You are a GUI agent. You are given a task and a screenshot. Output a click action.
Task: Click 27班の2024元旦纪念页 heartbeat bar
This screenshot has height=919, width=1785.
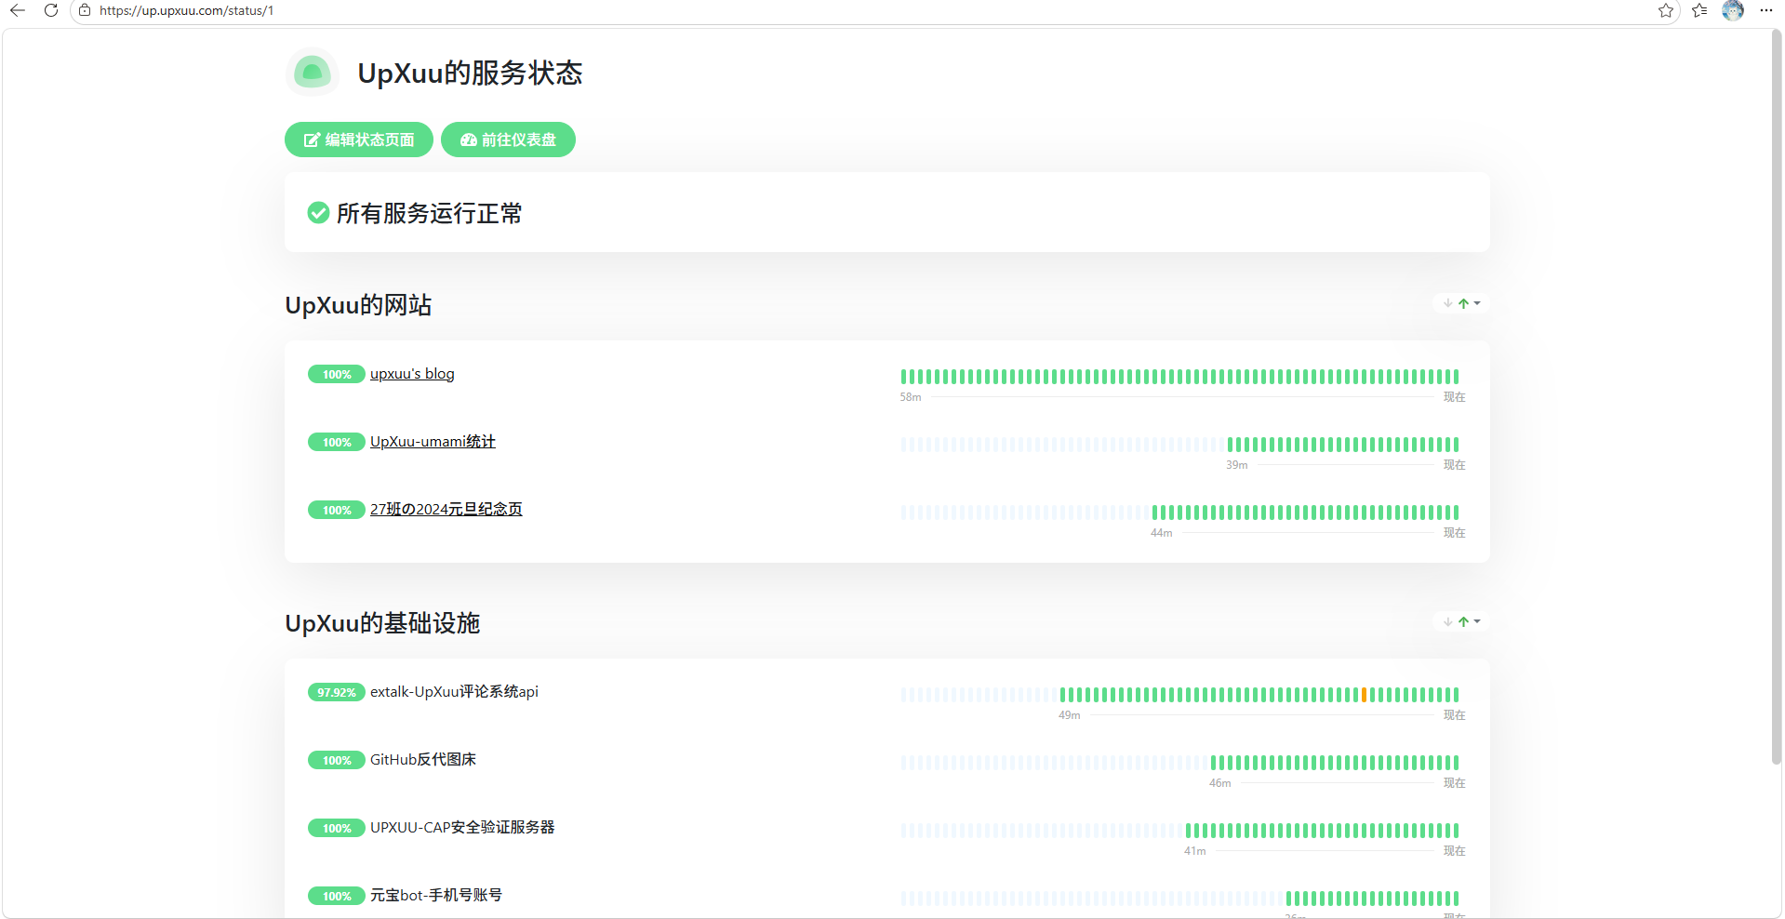click(x=1179, y=513)
